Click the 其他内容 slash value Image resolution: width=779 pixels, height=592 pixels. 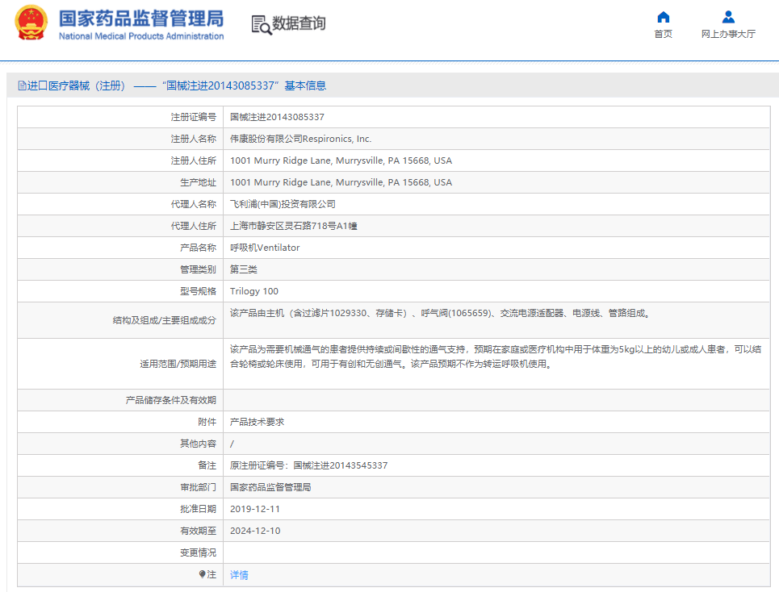click(x=232, y=444)
